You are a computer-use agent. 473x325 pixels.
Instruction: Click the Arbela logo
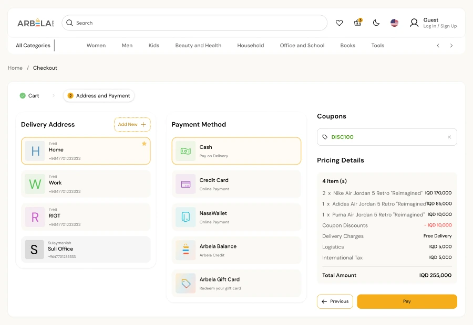(35, 23)
